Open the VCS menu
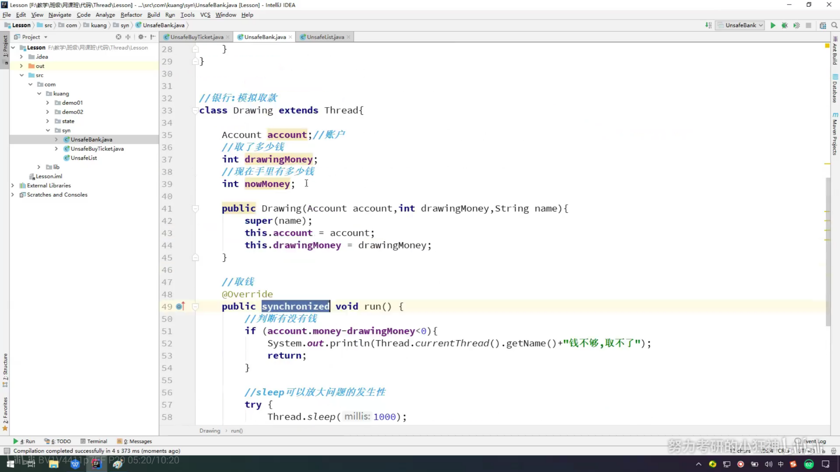 pos(205,15)
